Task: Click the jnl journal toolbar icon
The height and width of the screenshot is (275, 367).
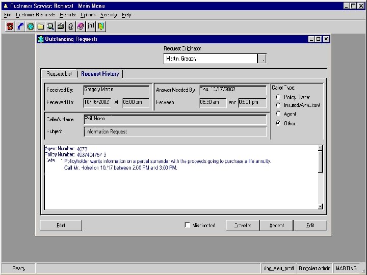Action: point(91,26)
